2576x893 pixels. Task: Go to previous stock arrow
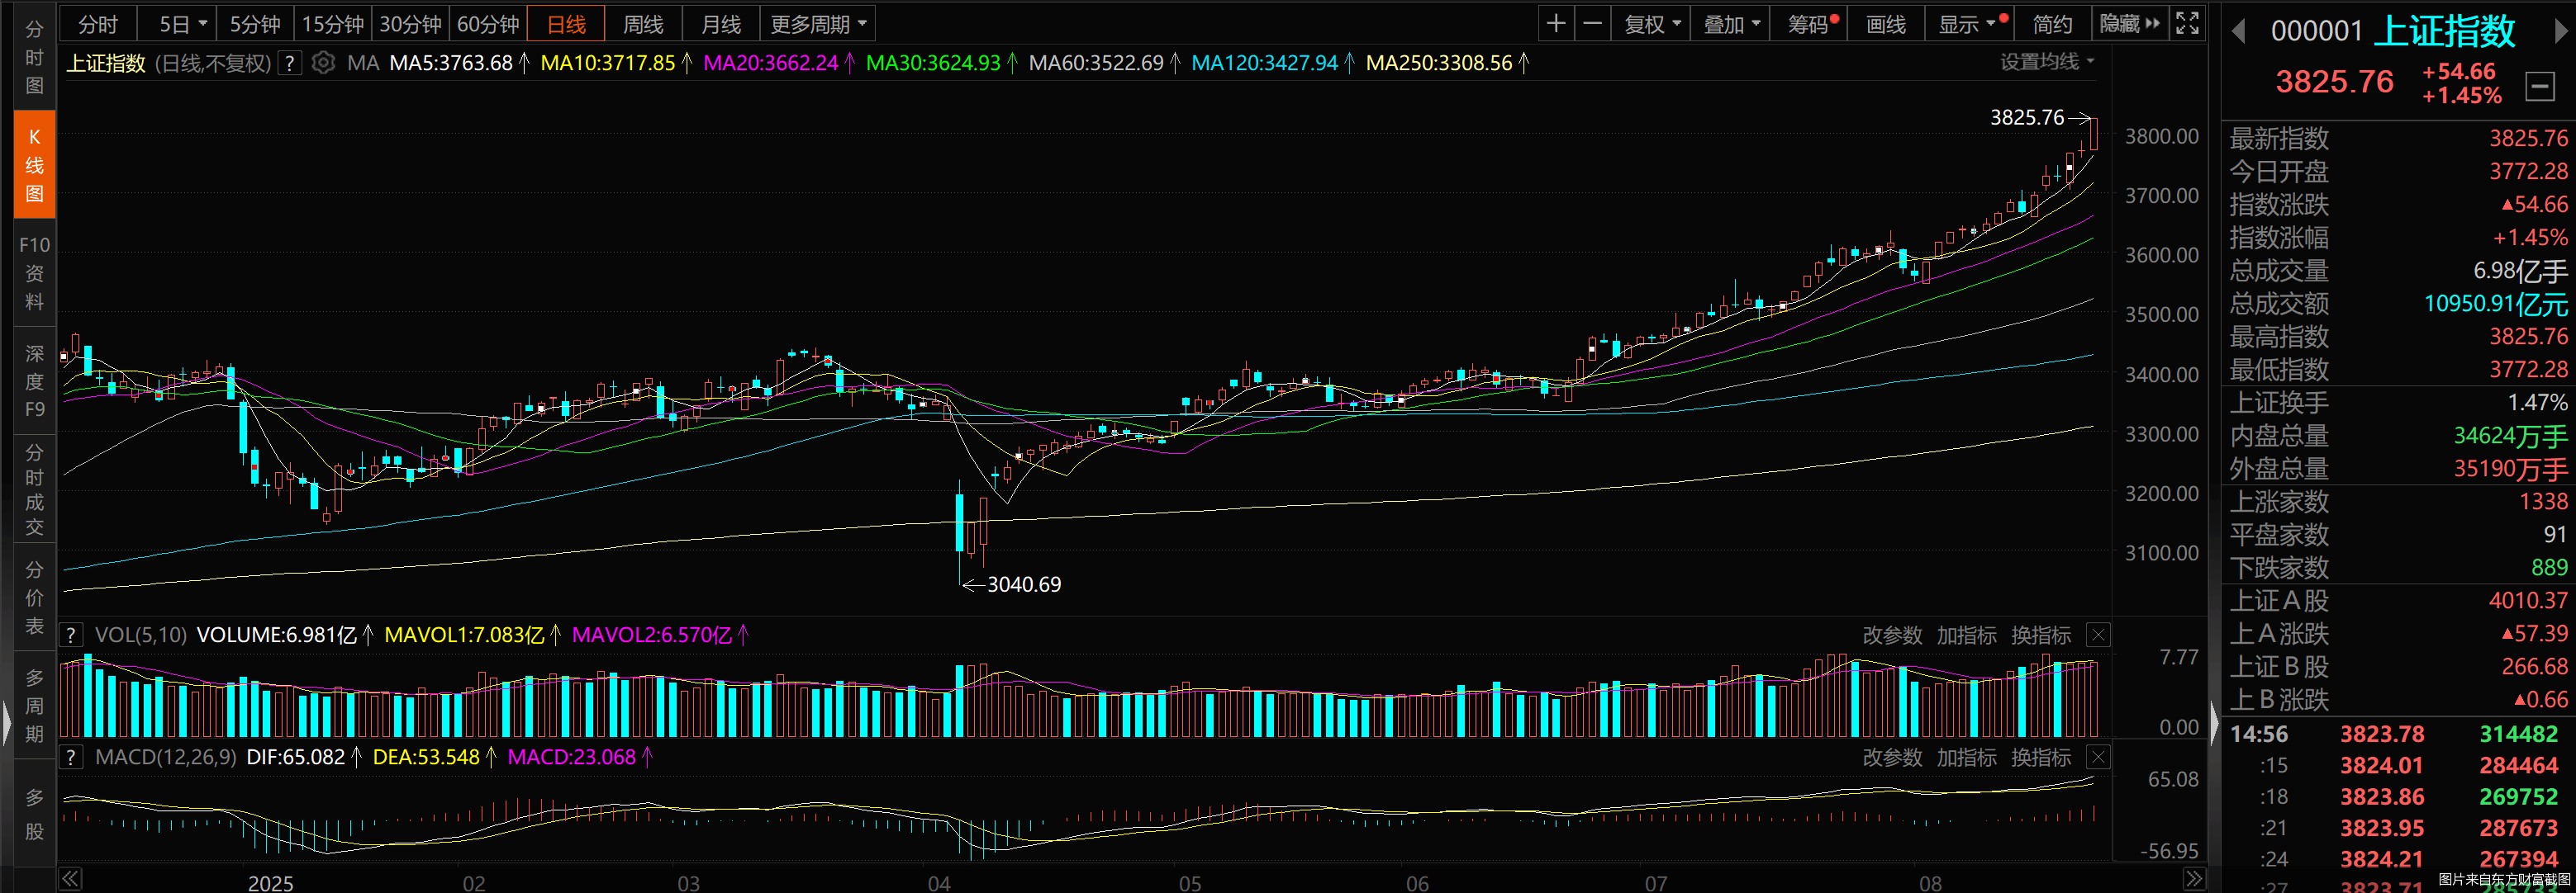(x=2238, y=31)
